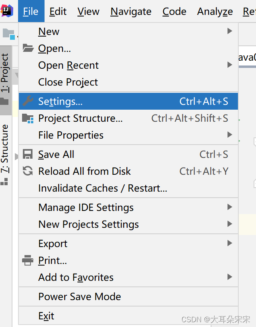The width and height of the screenshot is (256, 327).
Task: Select Close Project
Action: pos(68,82)
